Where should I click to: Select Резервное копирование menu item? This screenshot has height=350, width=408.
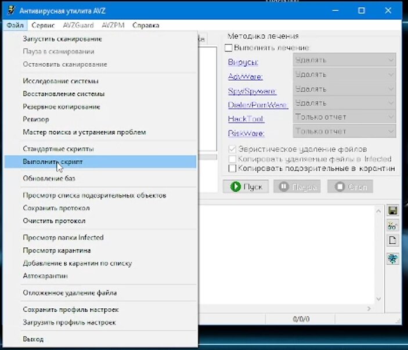[100, 107]
